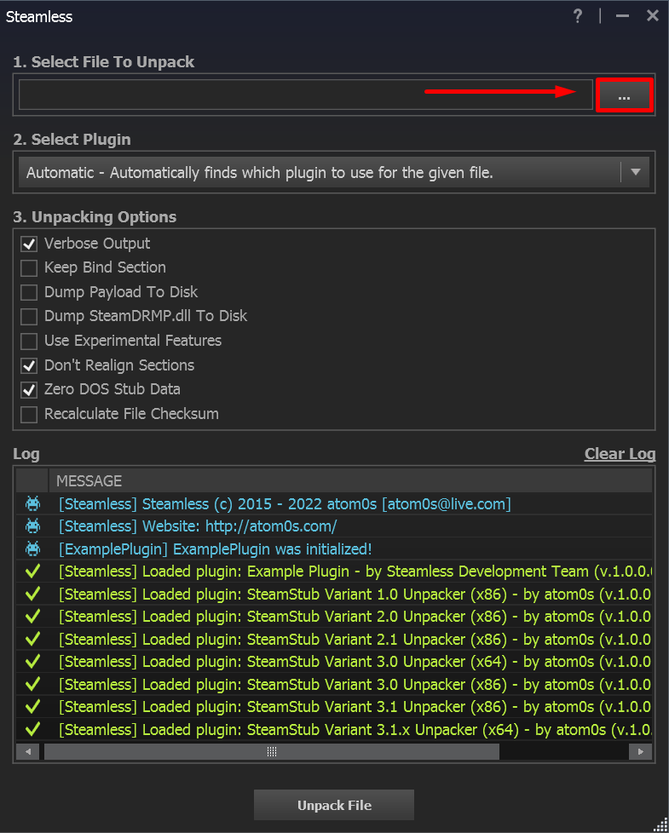Open the help question mark icon
Screen dimensions: 669x833
(578, 16)
